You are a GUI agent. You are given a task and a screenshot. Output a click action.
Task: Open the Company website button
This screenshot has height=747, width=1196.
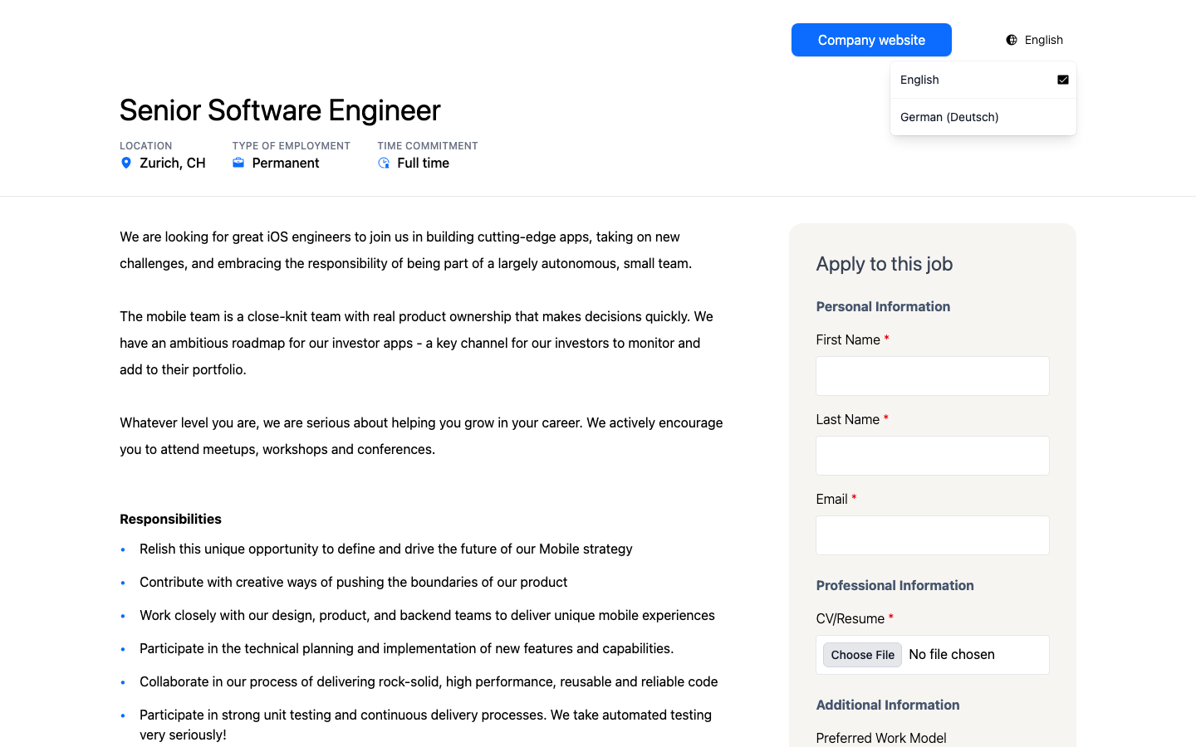[x=871, y=40]
